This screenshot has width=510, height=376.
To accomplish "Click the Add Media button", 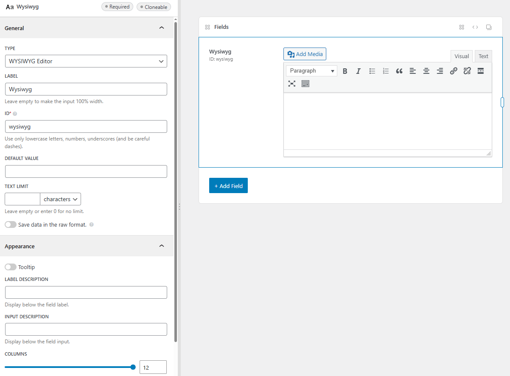I will point(305,54).
